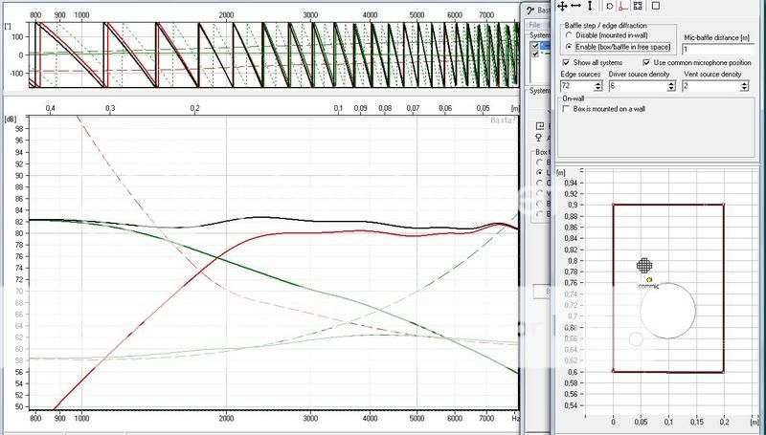Select the horizontal move arrows tool
Screen dimensions: 766x435
576,6
